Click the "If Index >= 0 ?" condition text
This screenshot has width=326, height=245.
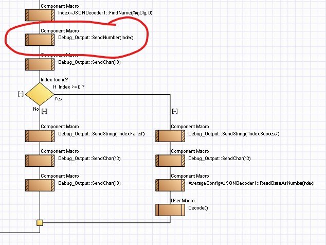(x=68, y=86)
